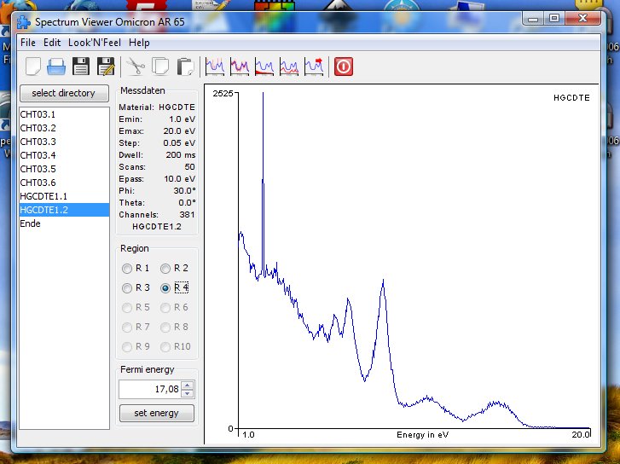Screen dimensions: 620x464
Task: Click the first spectrum graph toolbar icon
Action: point(215,66)
